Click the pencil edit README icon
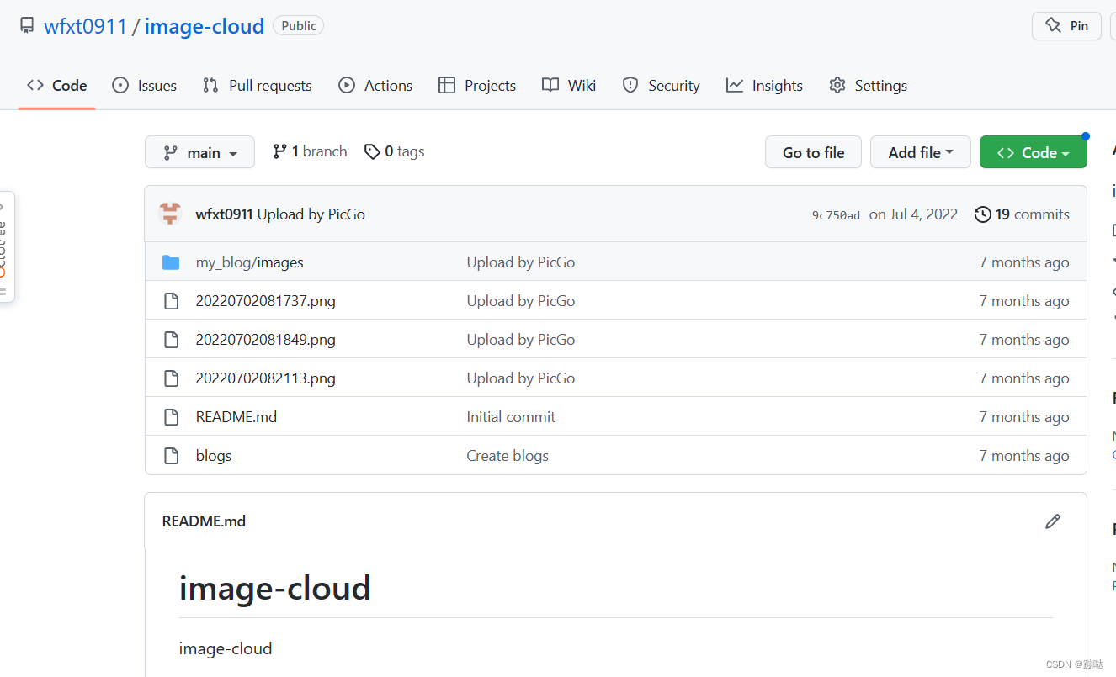1116x677 pixels. [x=1052, y=521]
